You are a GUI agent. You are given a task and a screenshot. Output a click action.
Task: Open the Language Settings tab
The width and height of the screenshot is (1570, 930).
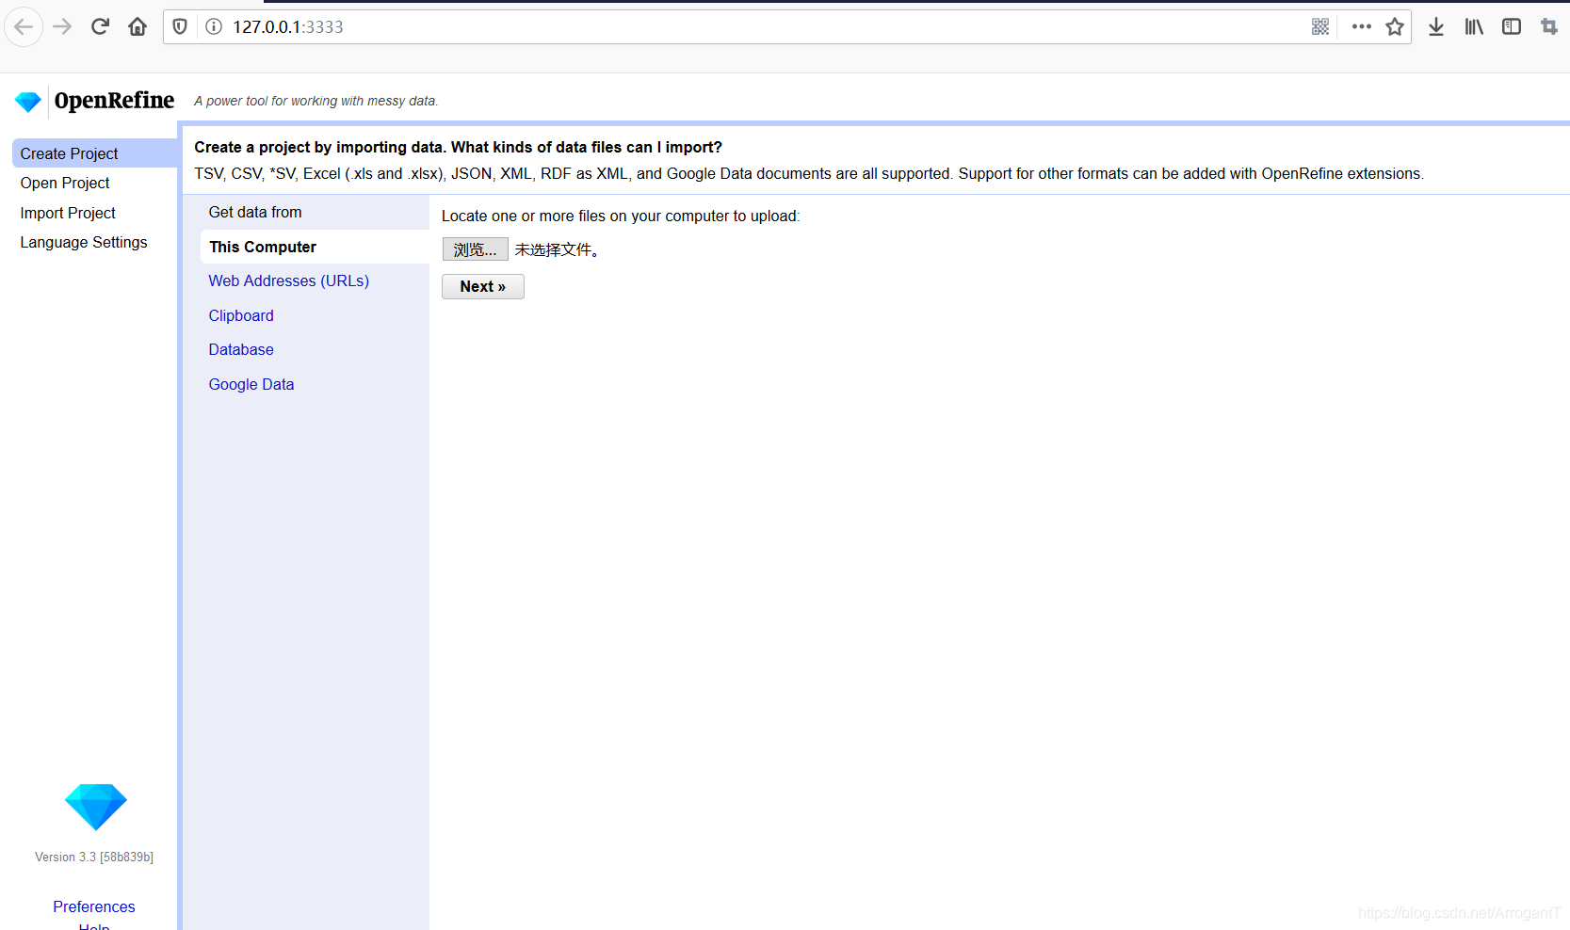84,242
